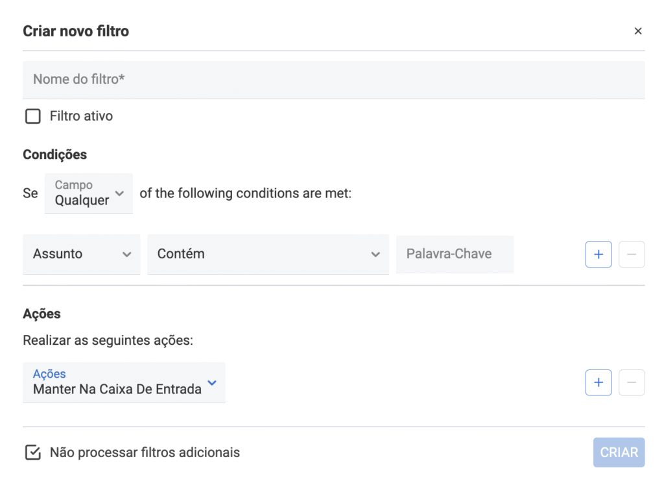Viewport: 664px width, 498px height.
Task: Add a new condition row with plus
Action: coord(599,255)
